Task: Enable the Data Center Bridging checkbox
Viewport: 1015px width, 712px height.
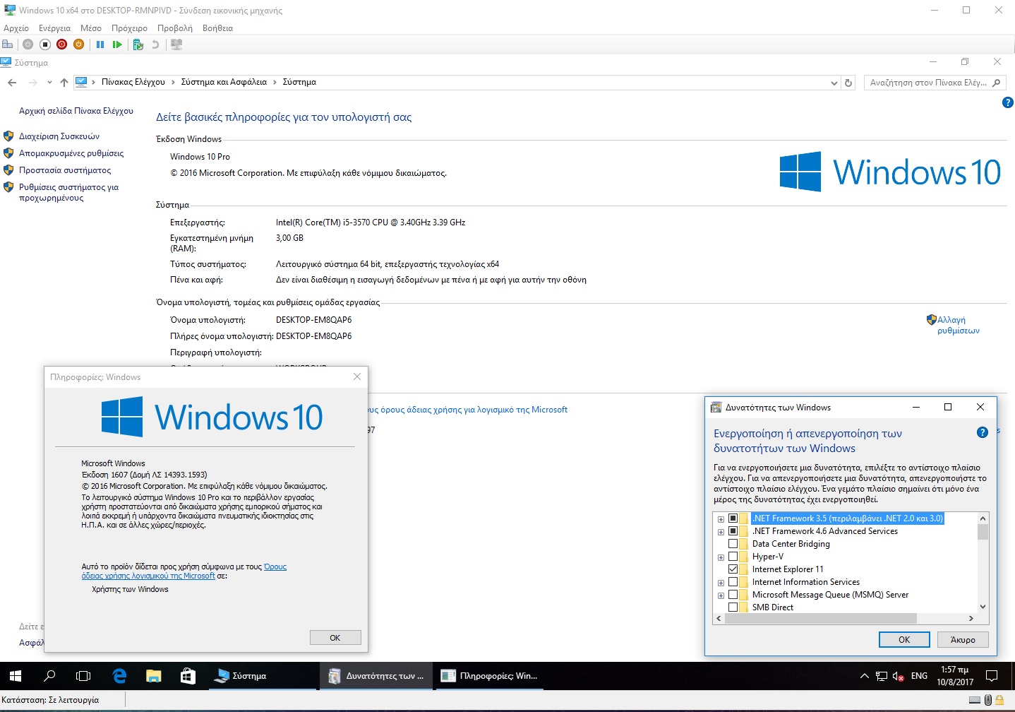Action: click(733, 544)
